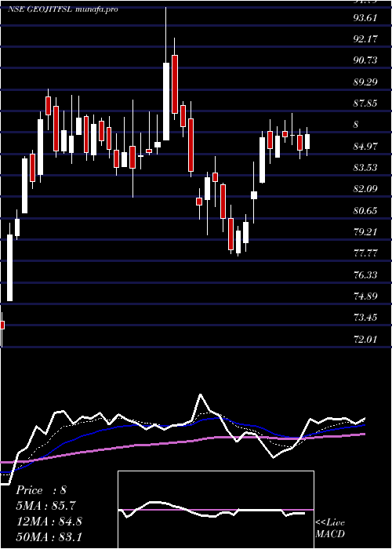Click the Price value readout
The image size is (392, 549).
click(x=41, y=490)
